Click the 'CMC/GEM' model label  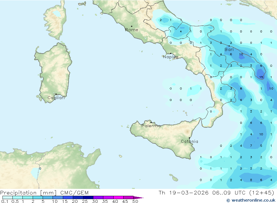click(74, 193)
